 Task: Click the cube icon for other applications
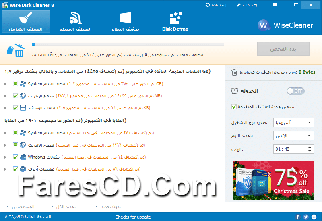click(23, 169)
